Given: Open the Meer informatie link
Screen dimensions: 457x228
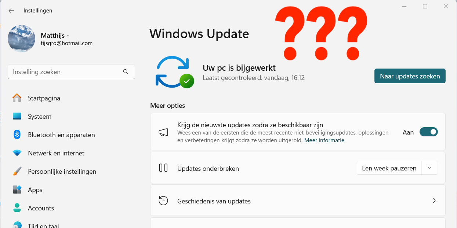Looking at the screenshot, I should 324,140.
